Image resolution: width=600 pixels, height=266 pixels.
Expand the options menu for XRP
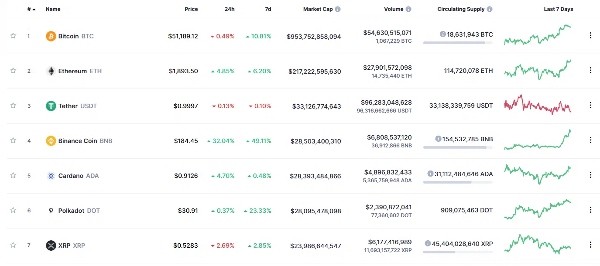pyautogui.click(x=590, y=245)
